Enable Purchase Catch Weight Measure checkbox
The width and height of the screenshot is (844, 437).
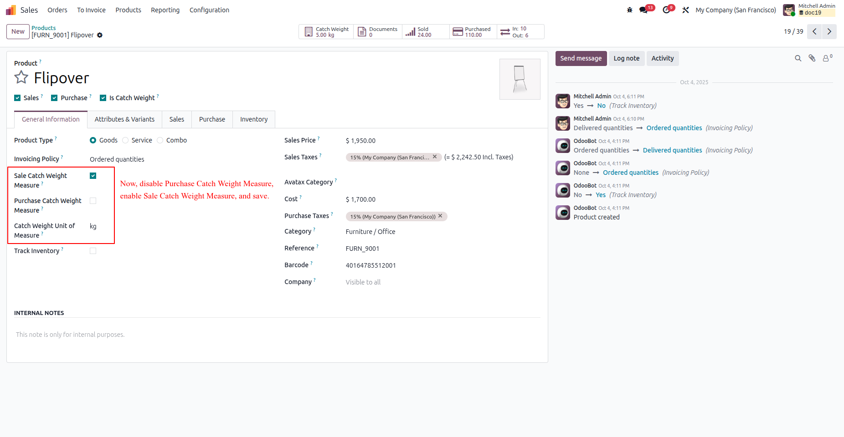(93, 201)
